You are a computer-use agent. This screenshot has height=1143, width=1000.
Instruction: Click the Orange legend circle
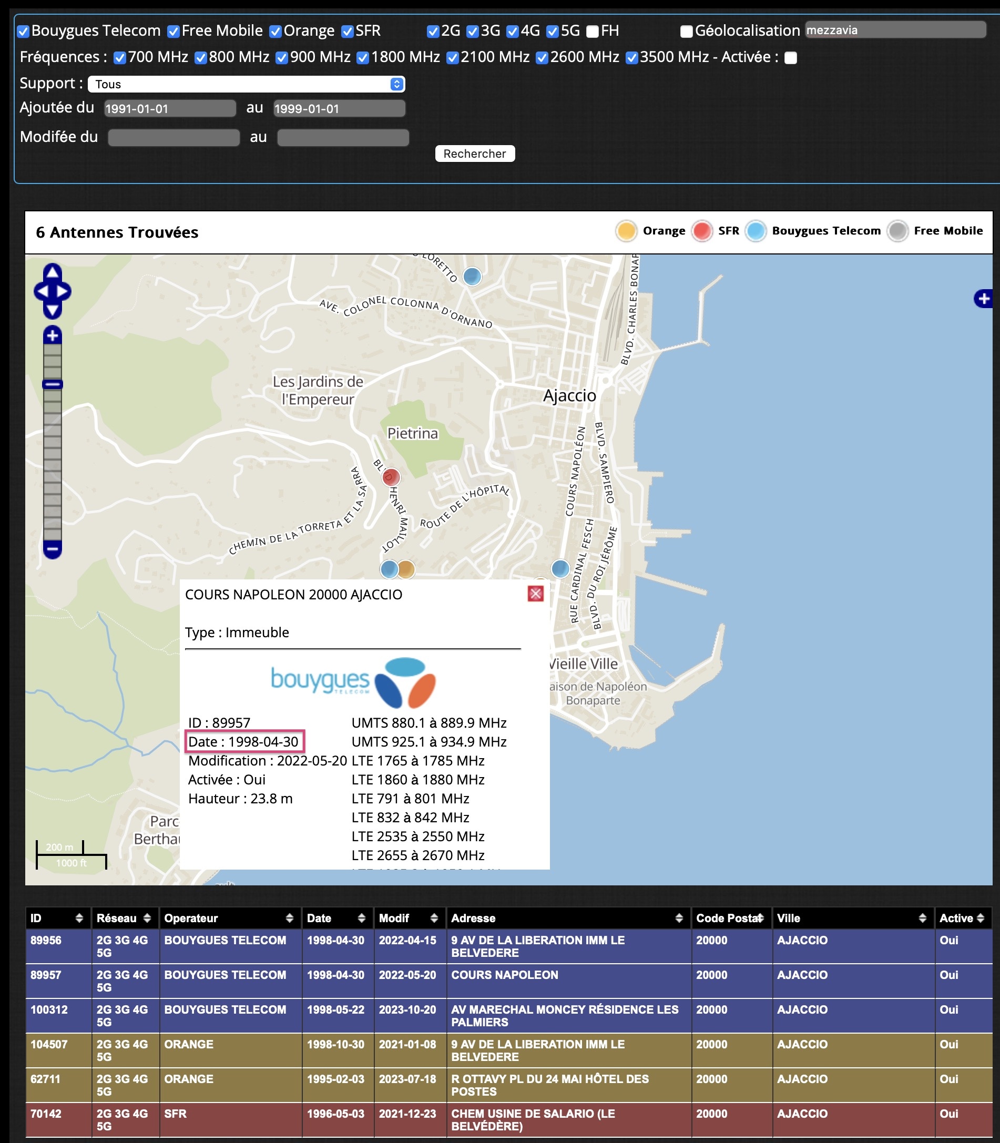pyautogui.click(x=626, y=231)
